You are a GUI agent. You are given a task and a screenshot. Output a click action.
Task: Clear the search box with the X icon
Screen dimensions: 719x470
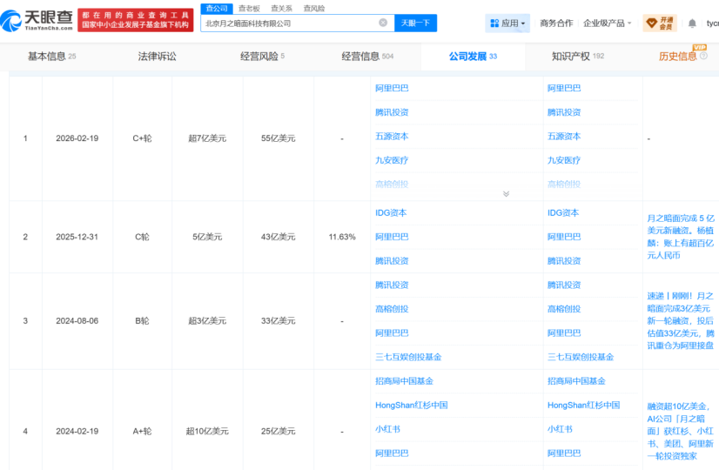pyautogui.click(x=383, y=23)
